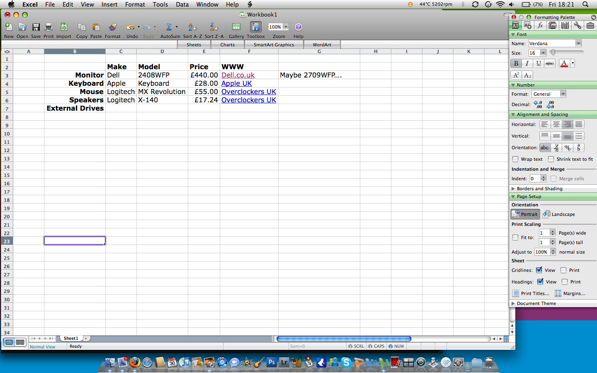Open the font Name dropdown
This screenshot has width=597, height=373.
point(578,44)
